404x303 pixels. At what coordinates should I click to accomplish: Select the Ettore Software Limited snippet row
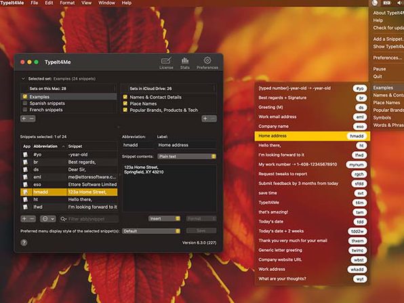point(68,184)
